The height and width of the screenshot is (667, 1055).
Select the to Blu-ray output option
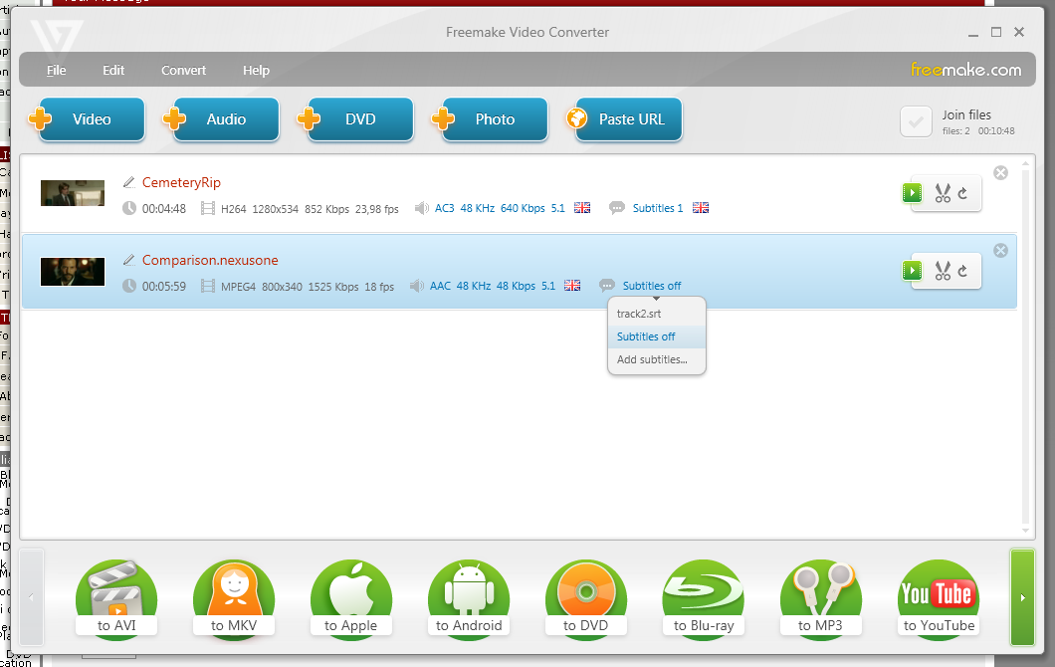[x=704, y=599]
